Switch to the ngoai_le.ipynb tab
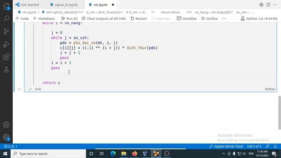 pyautogui.click(x=64, y=5)
